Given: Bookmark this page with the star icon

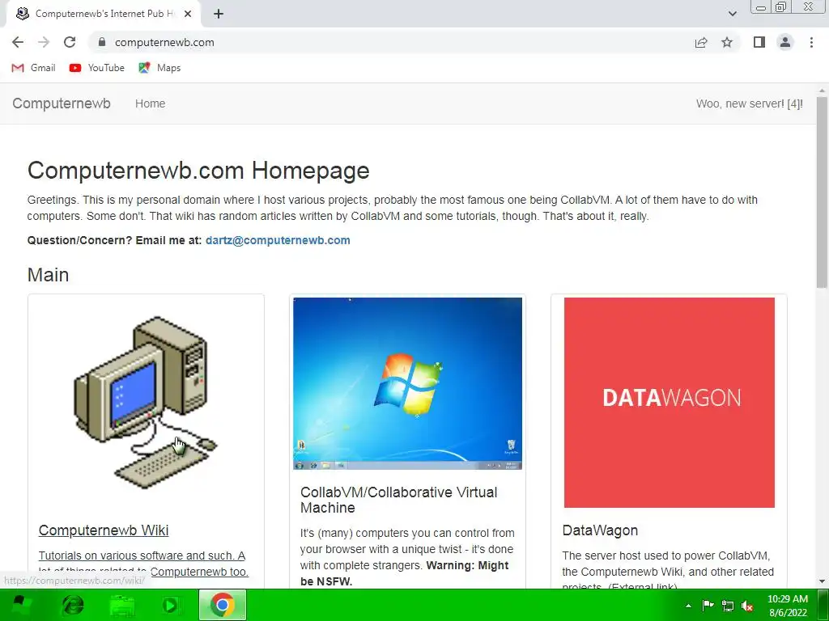Looking at the screenshot, I should [x=727, y=42].
